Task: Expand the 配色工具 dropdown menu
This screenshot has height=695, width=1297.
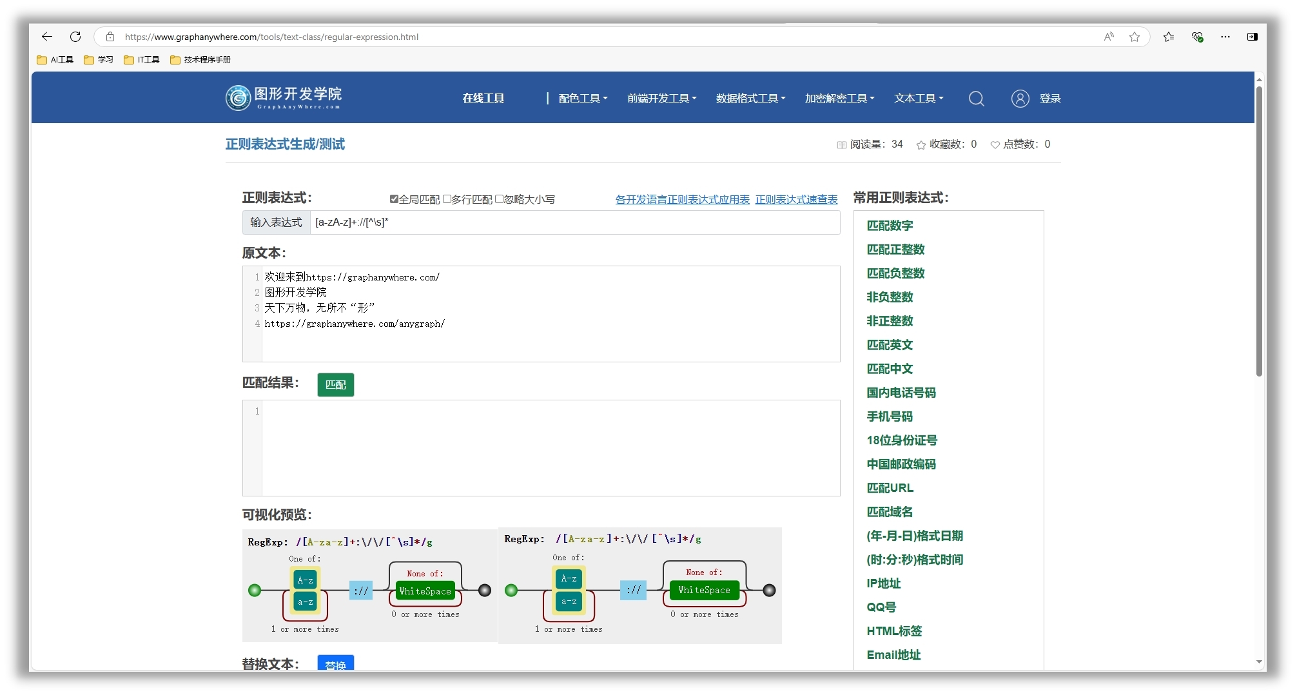Action: click(x=583, y=99)
